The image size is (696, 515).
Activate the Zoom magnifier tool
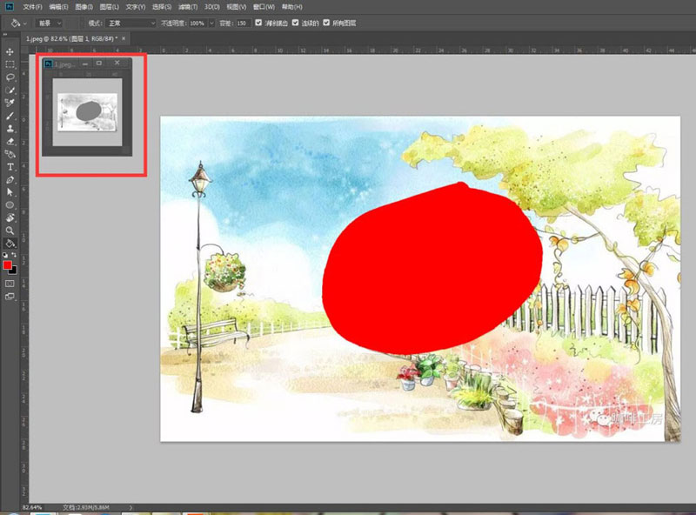pos(10,231)
